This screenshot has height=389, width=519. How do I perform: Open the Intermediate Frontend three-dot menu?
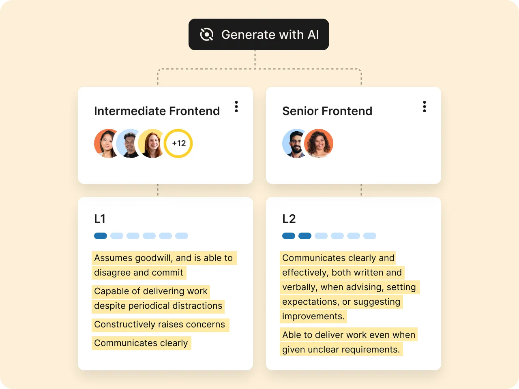point(236,107)
